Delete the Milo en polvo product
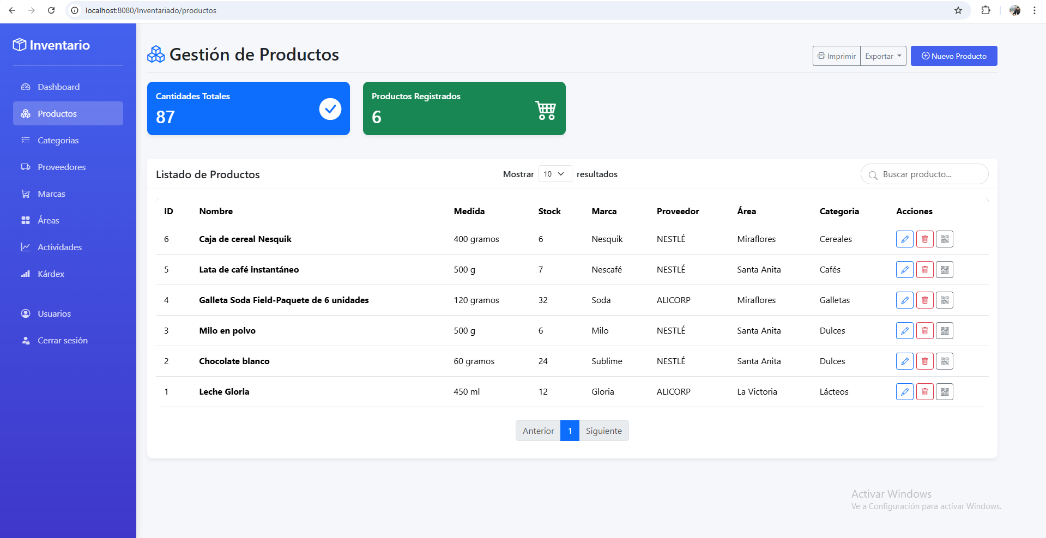Image resolution: width=1046 pixels, height=538 pixels. [x=924, y=331]
